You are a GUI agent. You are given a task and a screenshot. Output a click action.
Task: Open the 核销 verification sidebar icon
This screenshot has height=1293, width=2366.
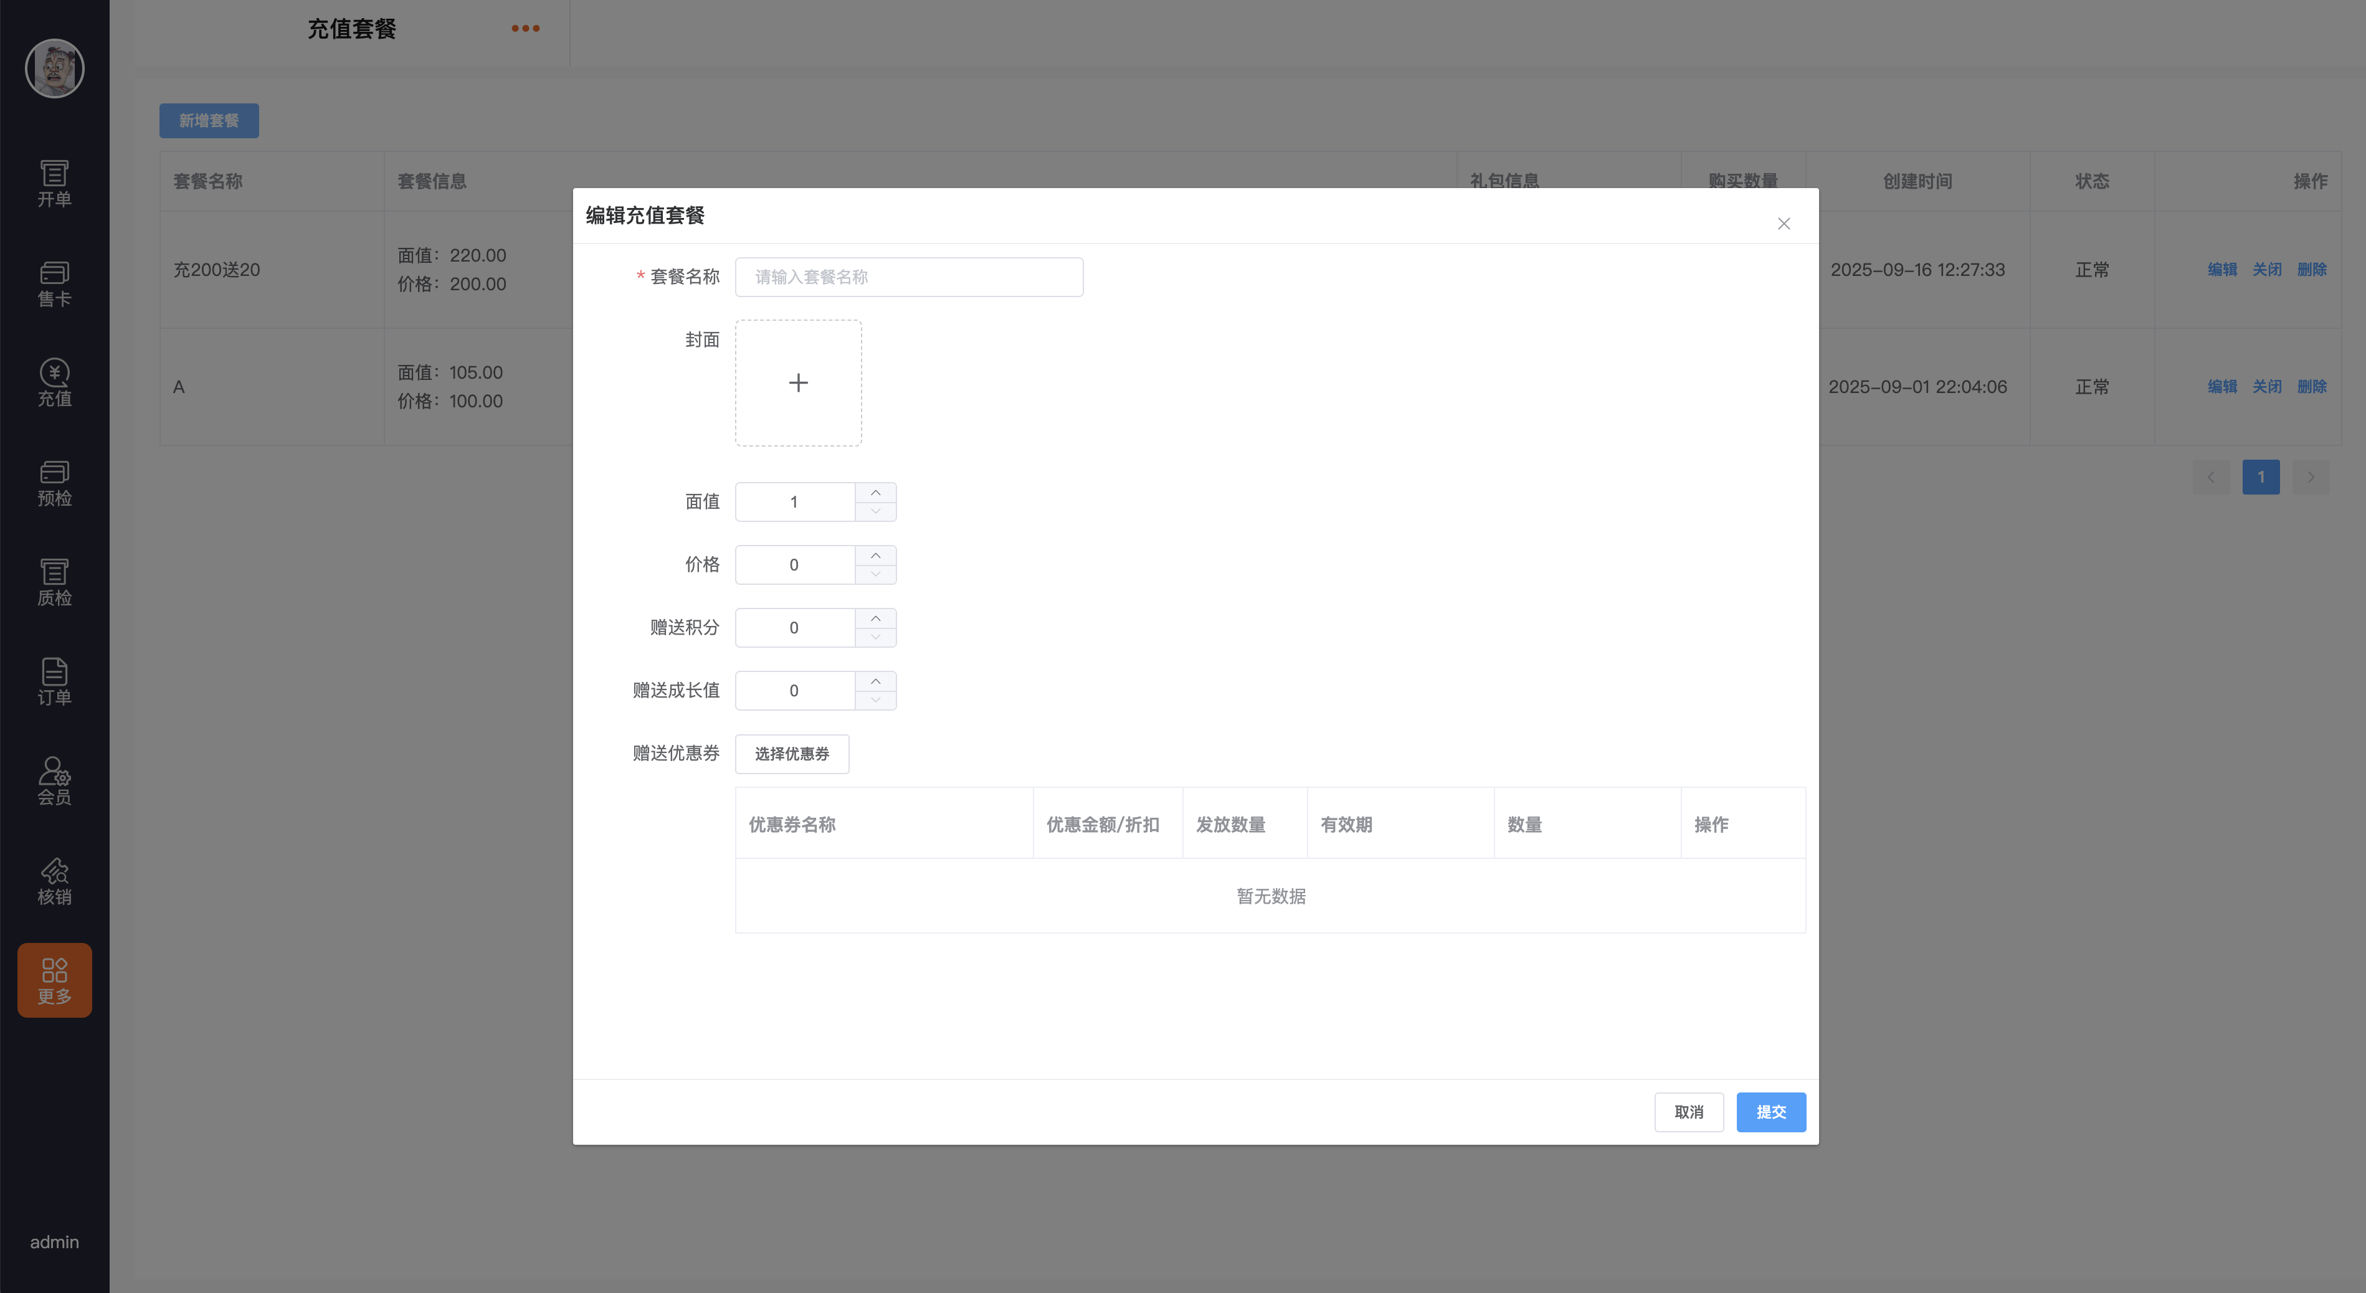click(54, 881)
